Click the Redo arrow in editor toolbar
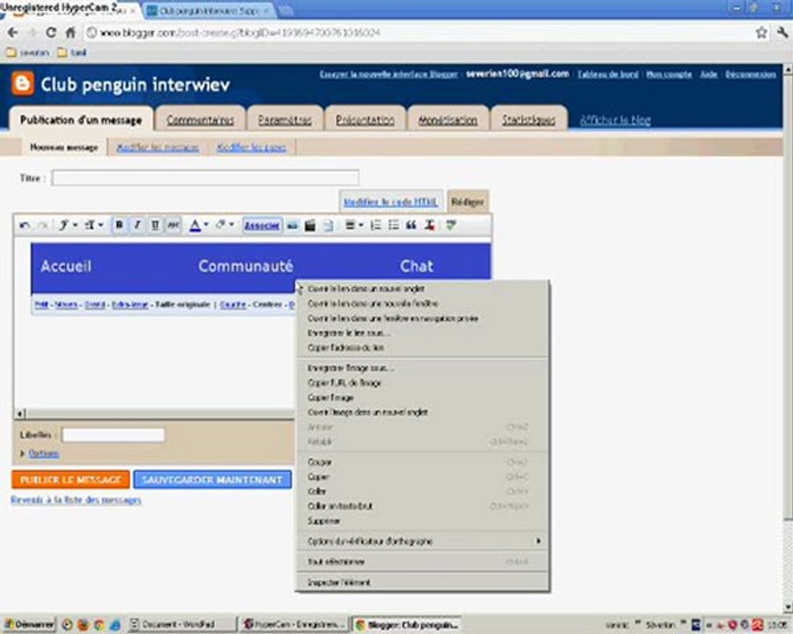This screenshot has height=634, width=793. pyautogui.click(x=42, y=225)
